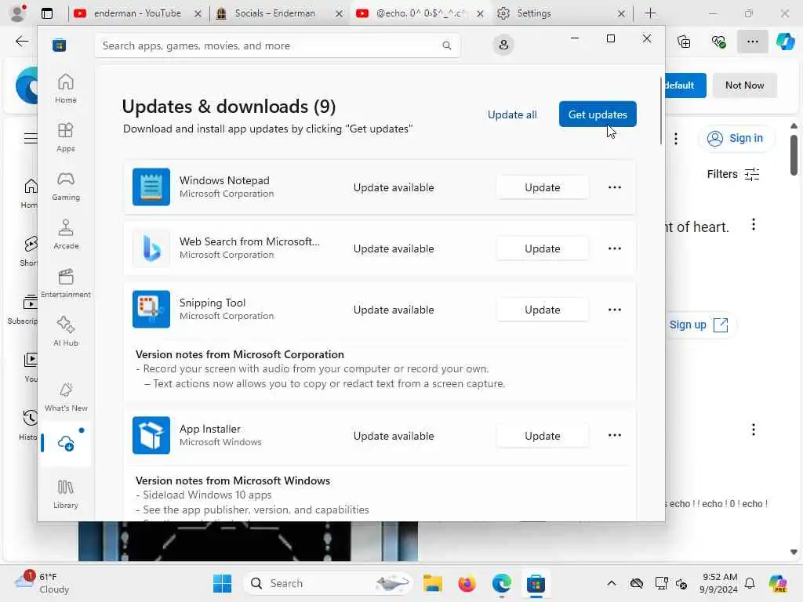Focus the Store search apps field
The width and height of the screenshot is (803, 602).
point(277,45)
